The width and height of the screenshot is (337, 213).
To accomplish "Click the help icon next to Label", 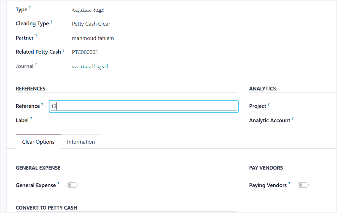I will tap(31, 119).
